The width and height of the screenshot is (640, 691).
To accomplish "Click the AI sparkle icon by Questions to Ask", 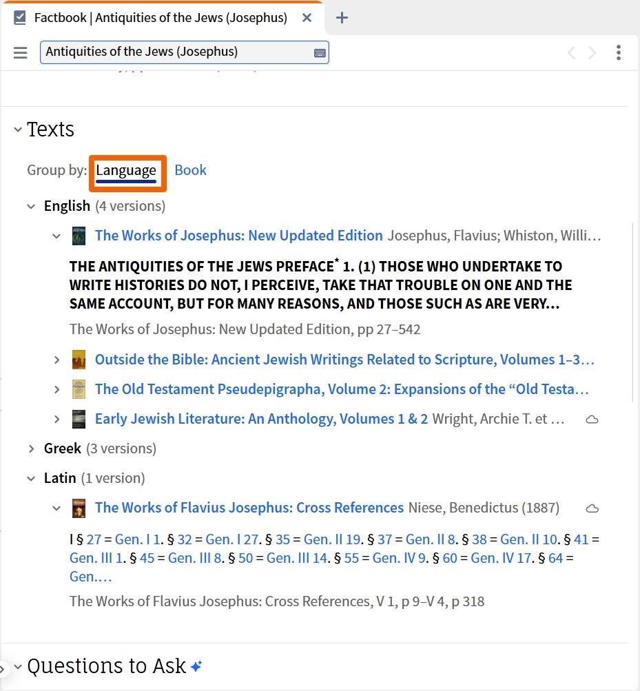I will coord(196,666).
